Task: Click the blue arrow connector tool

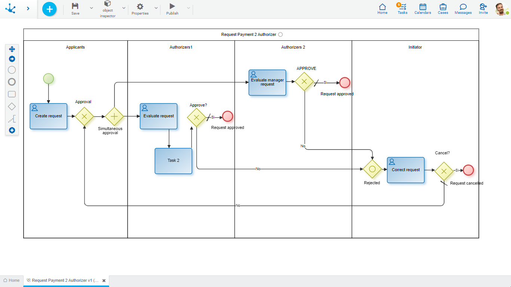Action: 12,59
